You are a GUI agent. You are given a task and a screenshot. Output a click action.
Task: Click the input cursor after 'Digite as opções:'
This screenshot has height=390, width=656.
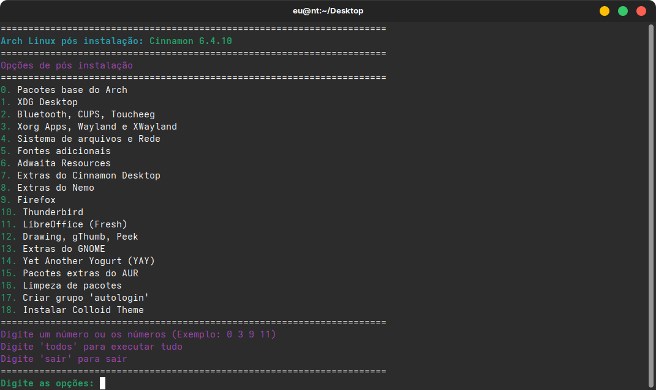tap(102, 383)
